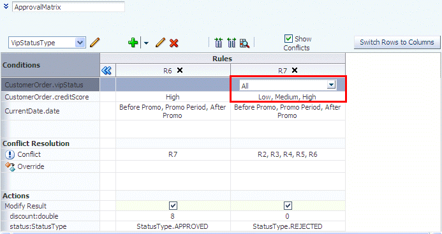Delete rule R7 with its X
The image size is (442, 234).
tap(295, 70)
